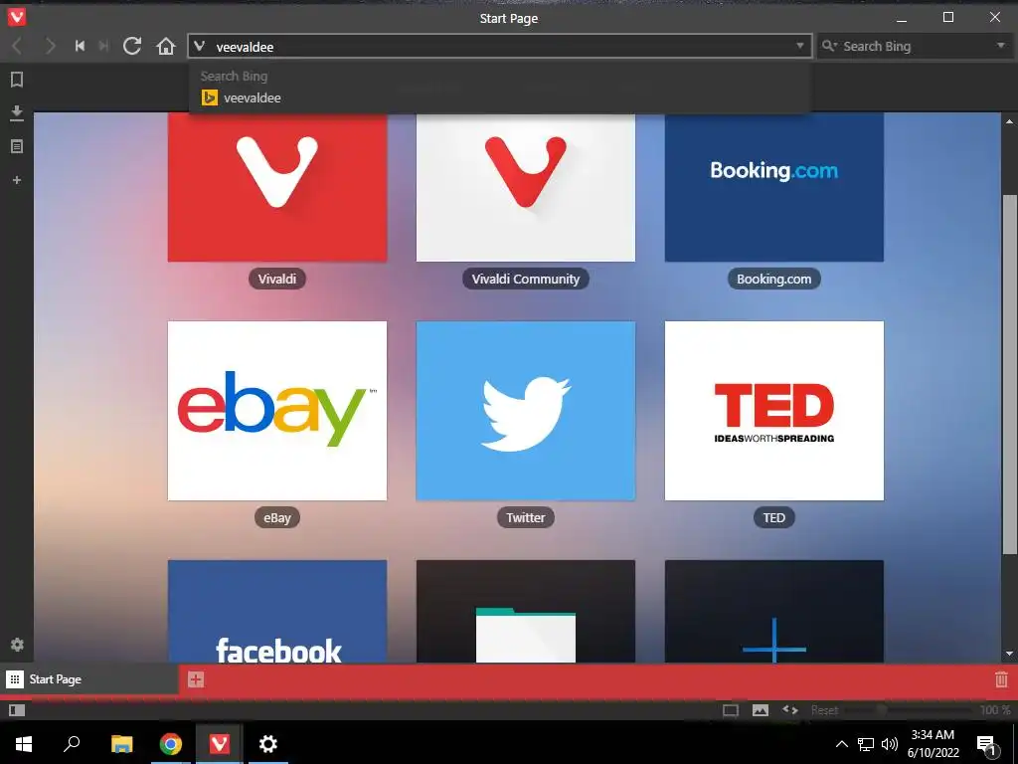Open Windows Settings from taskbar
1018x764 pixels.
pyautogui.click(x=268, y=744)
